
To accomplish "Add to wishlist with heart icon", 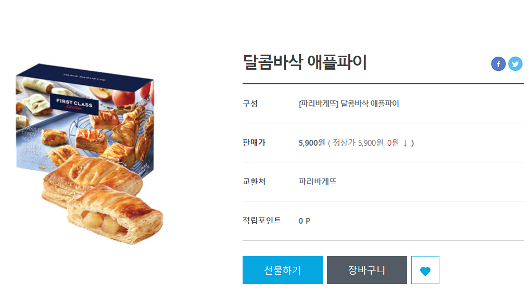I will point(425,270).
